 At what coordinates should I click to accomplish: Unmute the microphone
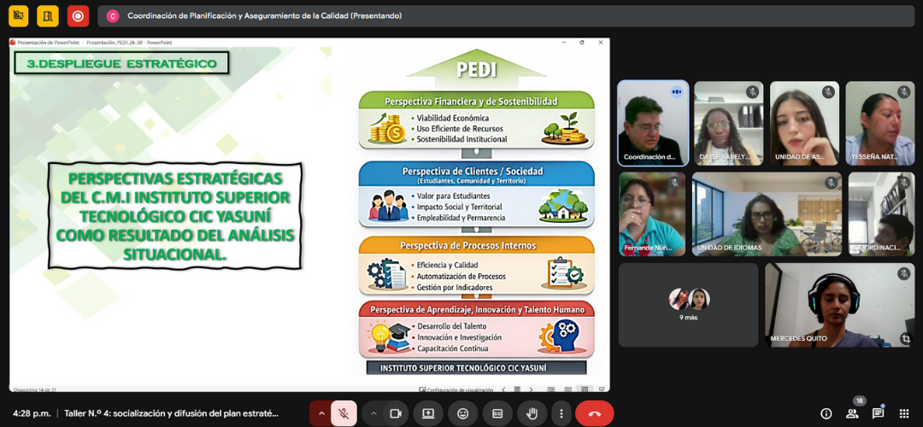click(344, 413)
